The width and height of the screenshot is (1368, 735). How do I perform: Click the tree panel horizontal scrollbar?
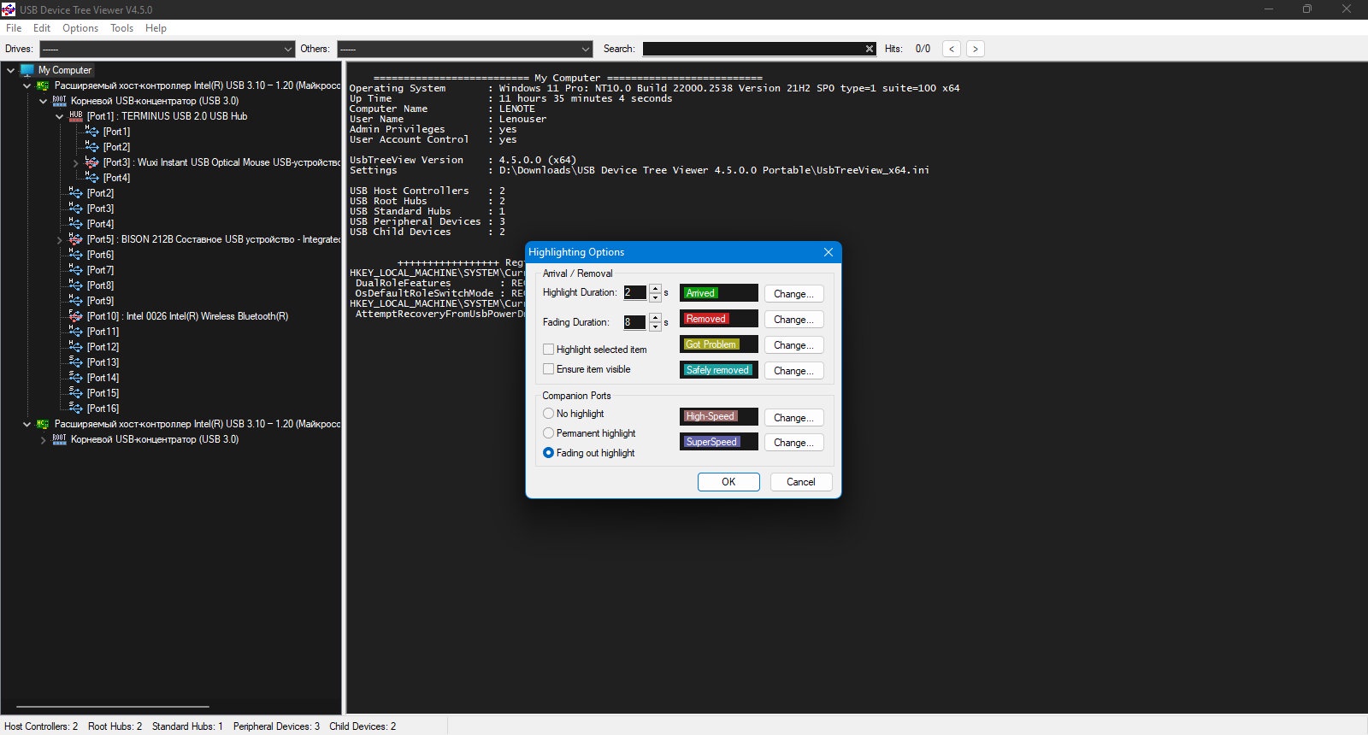[x=113, y=707]
